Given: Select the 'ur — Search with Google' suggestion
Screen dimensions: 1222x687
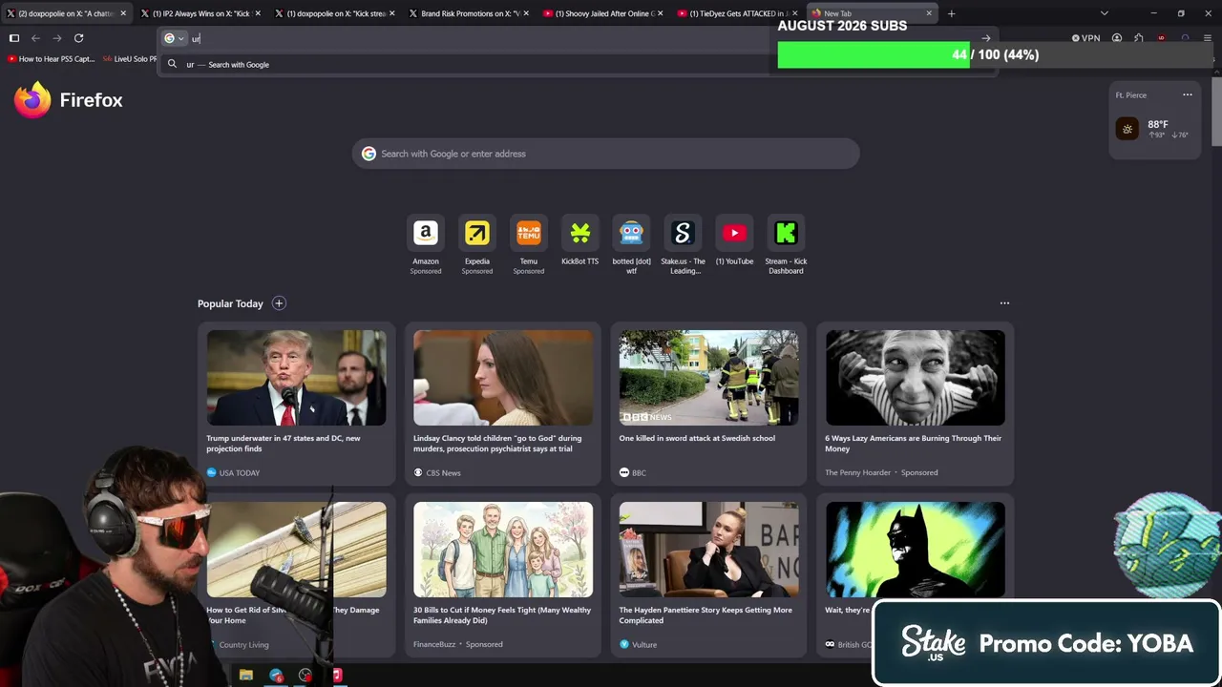Looking at the screenshot, I should click(578, 65).
